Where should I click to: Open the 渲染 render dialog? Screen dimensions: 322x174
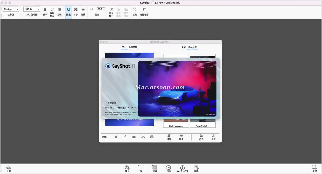(x=196, y=169)
